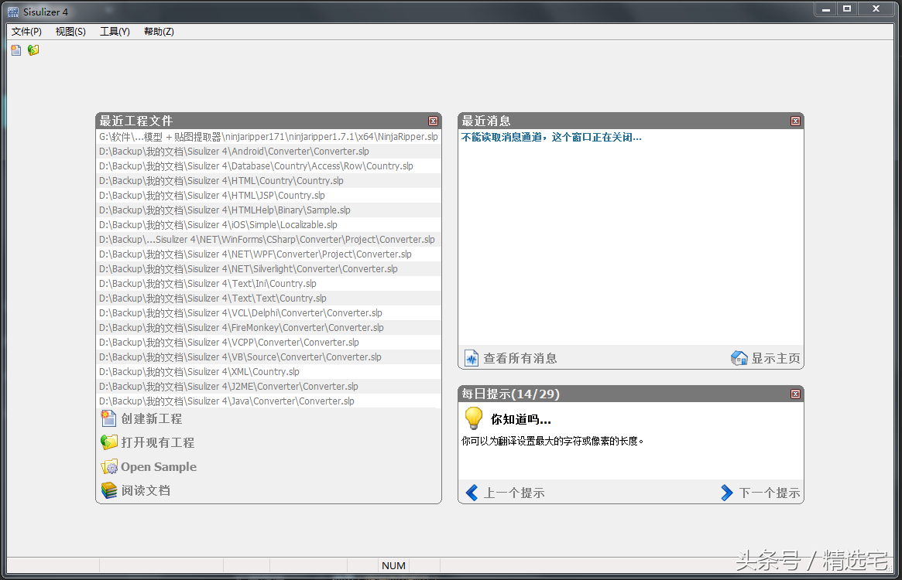Open the 文件(P) menu
The width and height of the screenshot is (902, 580).
pyautogui.click(x=26, y=32)
